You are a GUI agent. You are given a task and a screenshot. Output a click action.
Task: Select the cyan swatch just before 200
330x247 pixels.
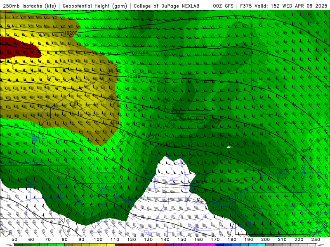click(x=261, y=245)
